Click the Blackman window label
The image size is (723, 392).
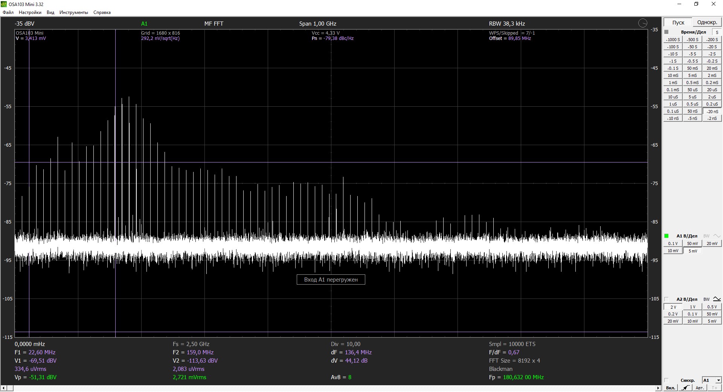tap(501, 369)
